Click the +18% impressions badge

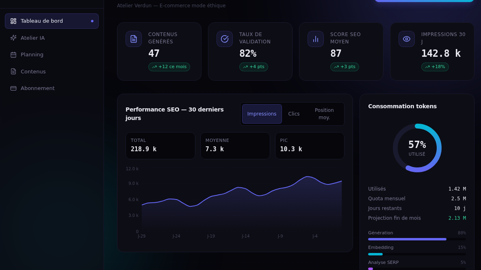point(435,67)
